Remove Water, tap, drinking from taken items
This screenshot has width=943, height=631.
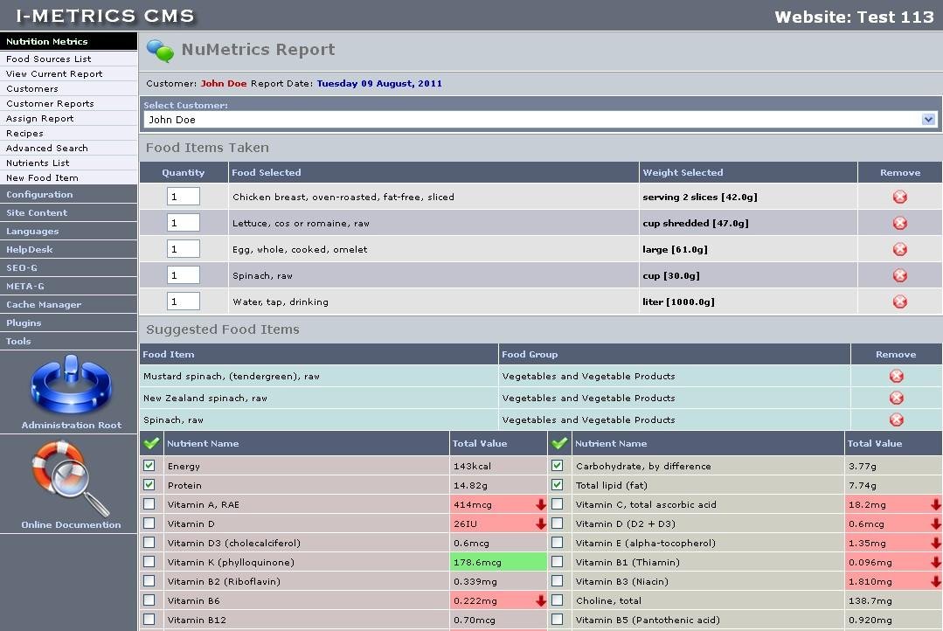pos(899,302)
